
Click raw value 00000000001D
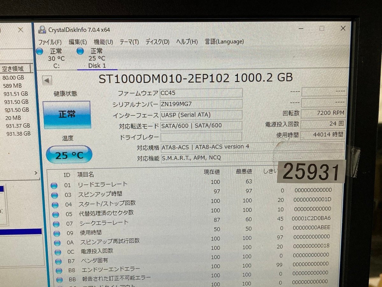[x=312, y=199]
